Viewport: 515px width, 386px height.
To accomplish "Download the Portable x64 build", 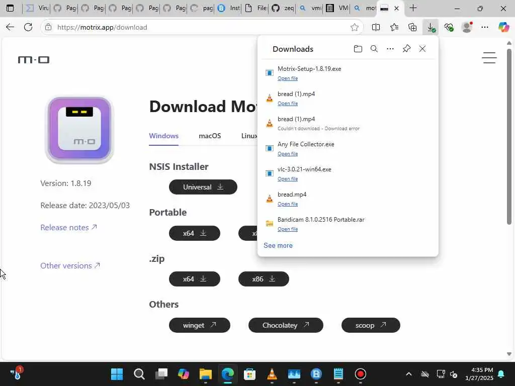I will coord(195,233).
